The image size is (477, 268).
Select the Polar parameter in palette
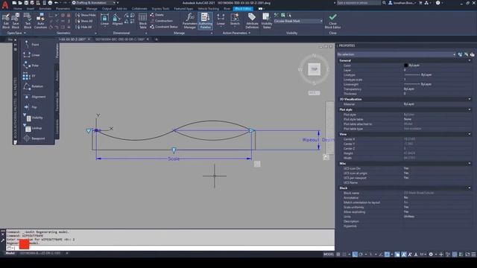[31, 66]
